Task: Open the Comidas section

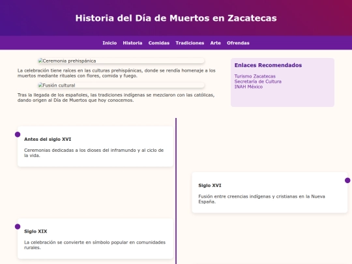Action: [x=159, y=43]
